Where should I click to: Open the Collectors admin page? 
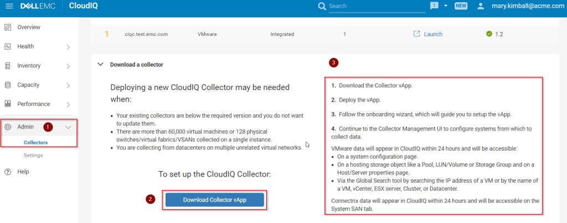(35, 142)
